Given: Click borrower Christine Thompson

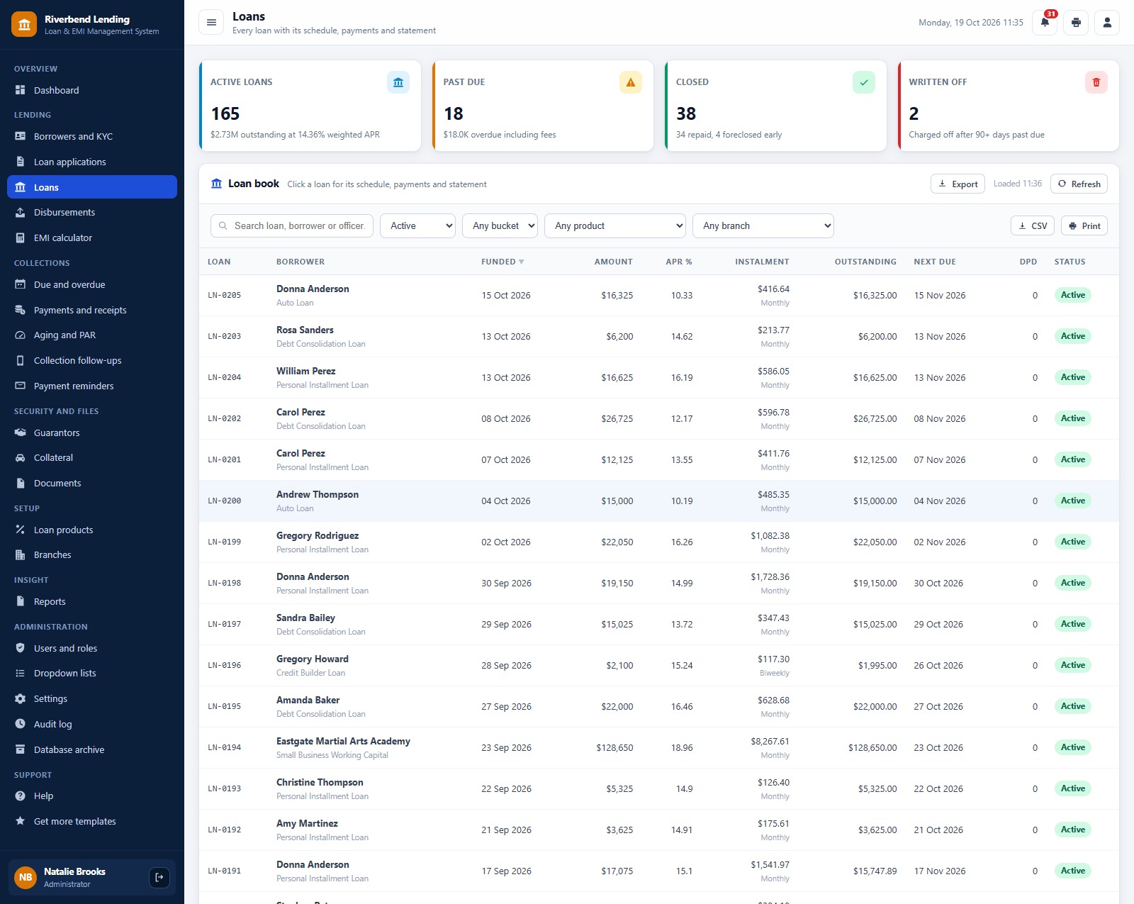Looking at the screenshot, I should click(320, 782).
